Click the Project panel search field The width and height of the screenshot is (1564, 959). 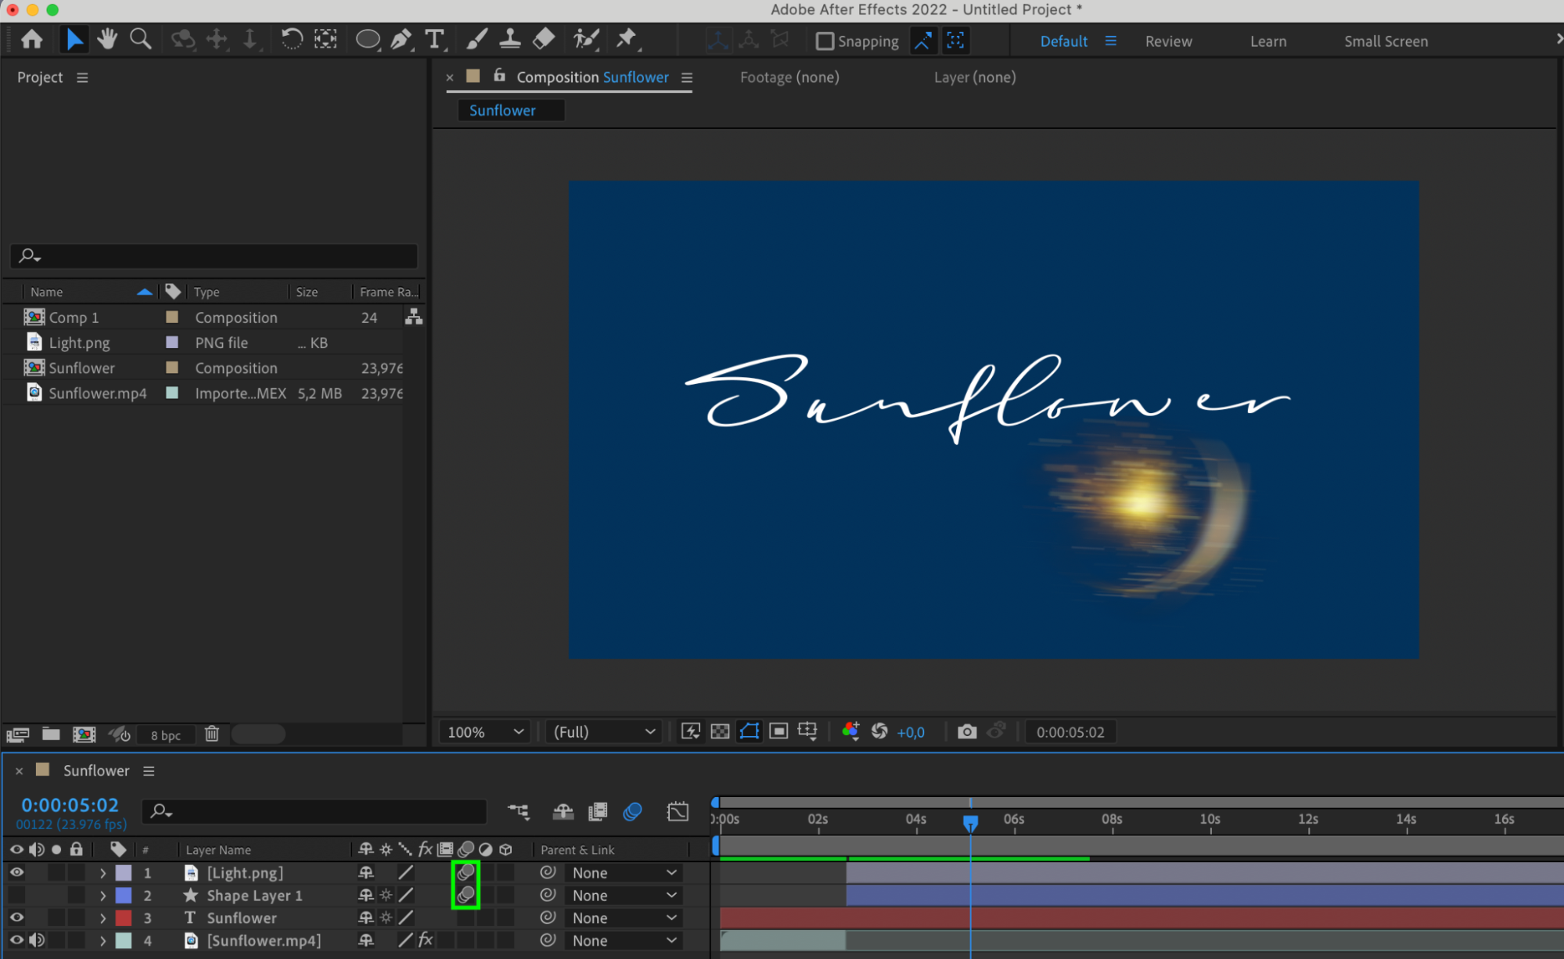tap(219, 255)
